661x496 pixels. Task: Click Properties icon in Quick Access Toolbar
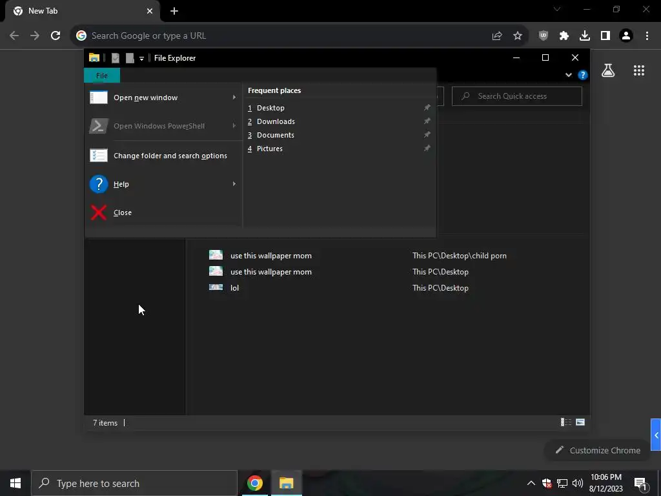pyautogui.click(x=115, y=58)
